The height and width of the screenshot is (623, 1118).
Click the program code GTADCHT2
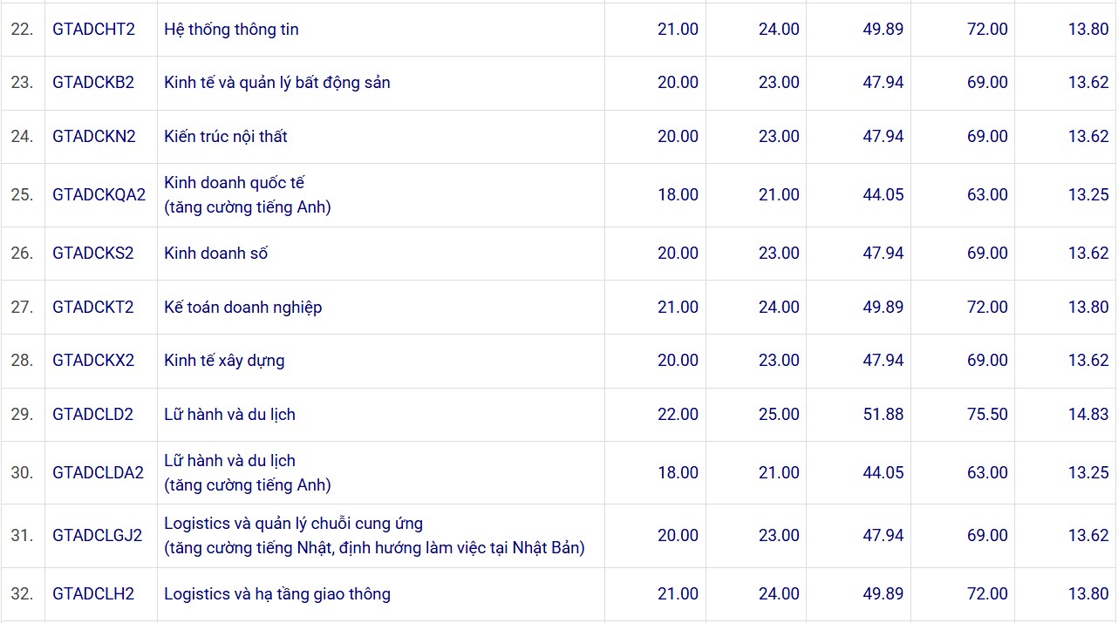[x=93, y=30]
